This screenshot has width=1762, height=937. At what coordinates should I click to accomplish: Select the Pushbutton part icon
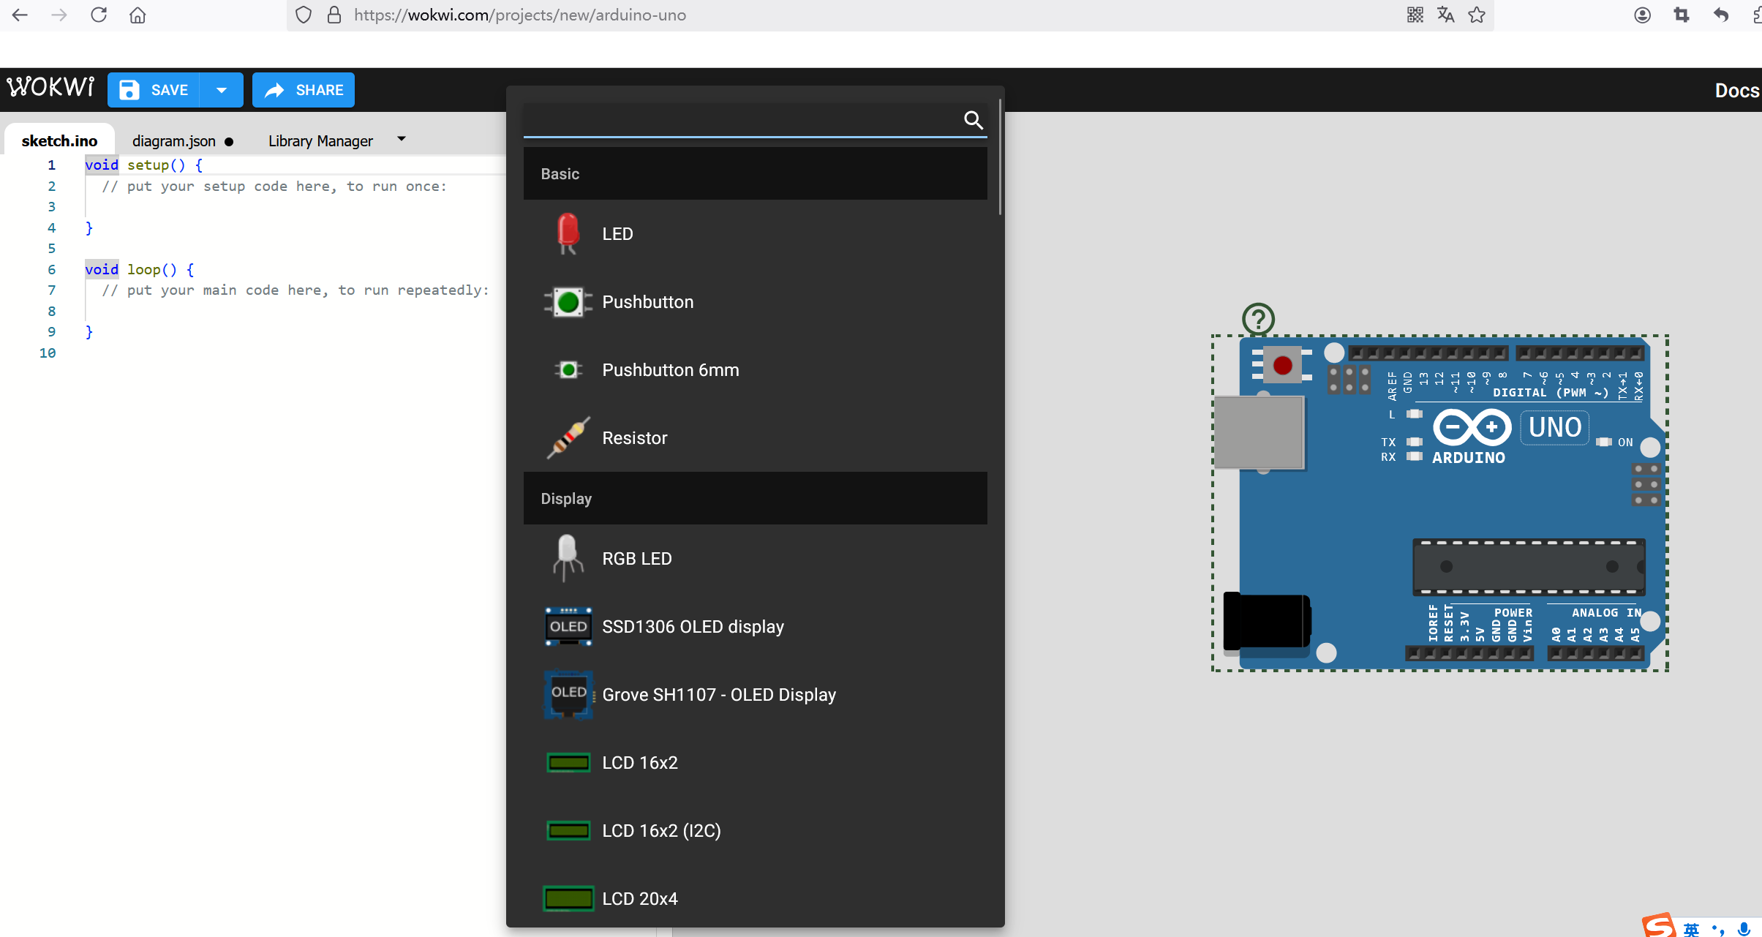tap(568, 302)
